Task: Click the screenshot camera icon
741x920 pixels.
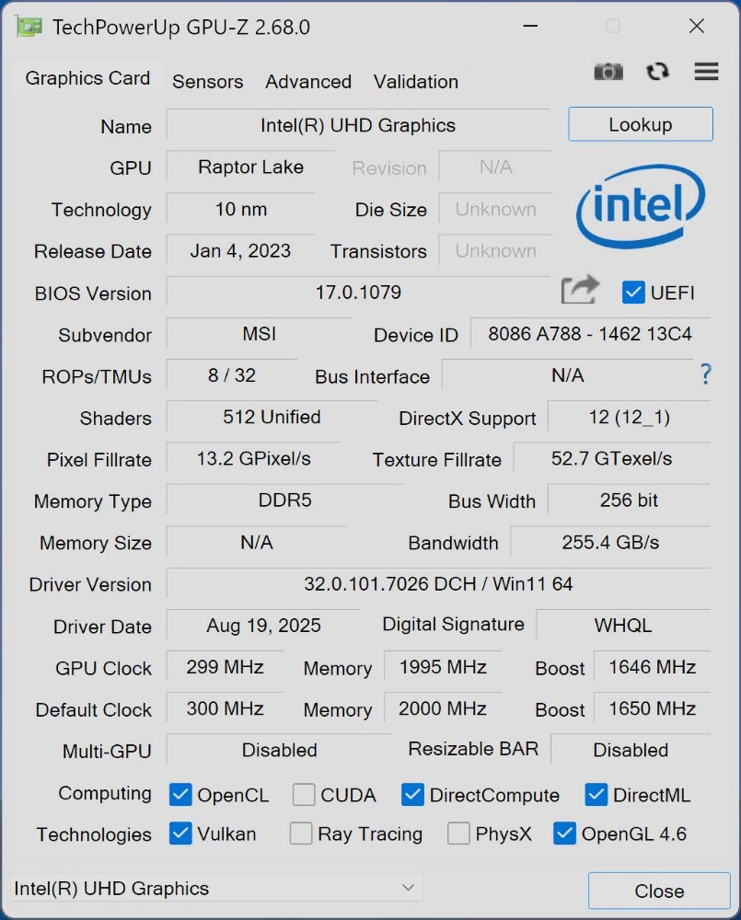Action: click(608, 72)
